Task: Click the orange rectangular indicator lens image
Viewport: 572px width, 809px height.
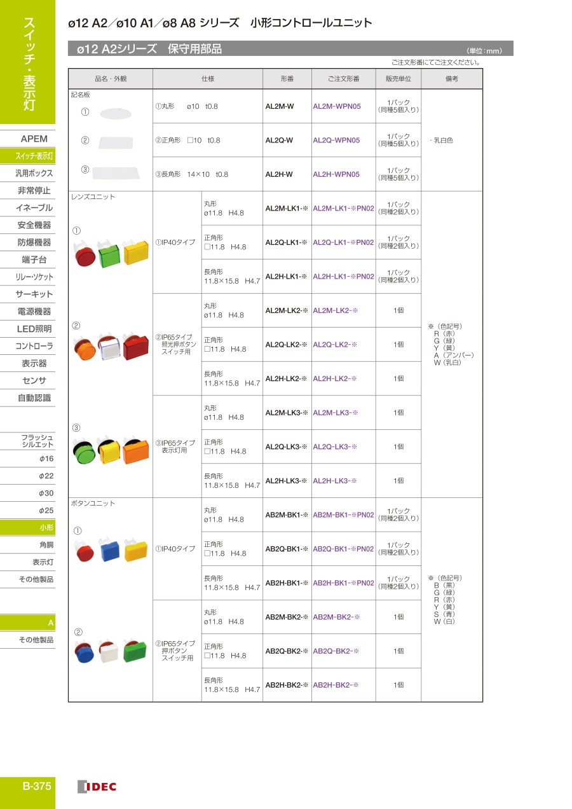Action: [136, 452]
